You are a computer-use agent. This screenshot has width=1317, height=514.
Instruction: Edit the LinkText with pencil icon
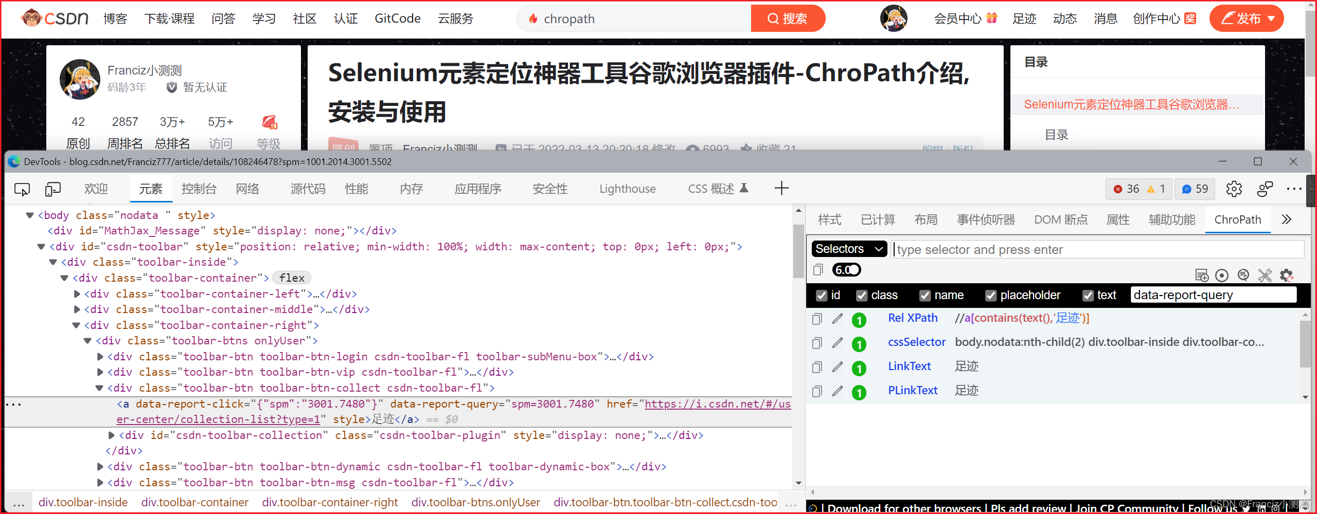838,367
